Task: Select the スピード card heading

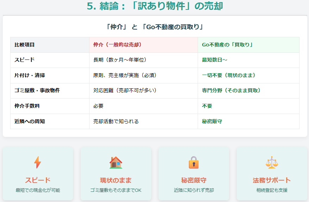Action: [38, 181]
